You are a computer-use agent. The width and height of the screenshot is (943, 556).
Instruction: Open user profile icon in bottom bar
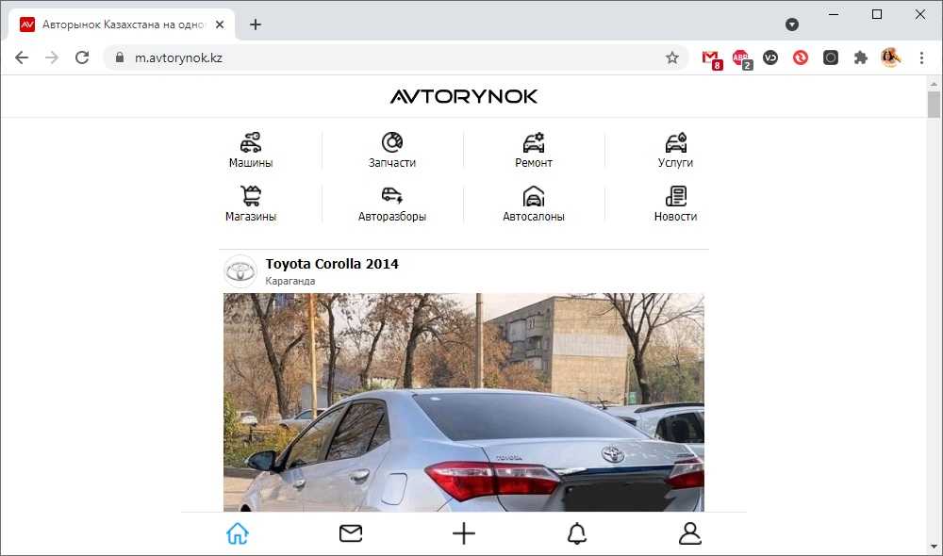point(690,534)
